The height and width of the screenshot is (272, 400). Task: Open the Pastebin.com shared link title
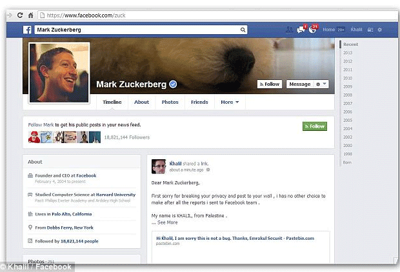pyautogui.click(x=235, y=238)
